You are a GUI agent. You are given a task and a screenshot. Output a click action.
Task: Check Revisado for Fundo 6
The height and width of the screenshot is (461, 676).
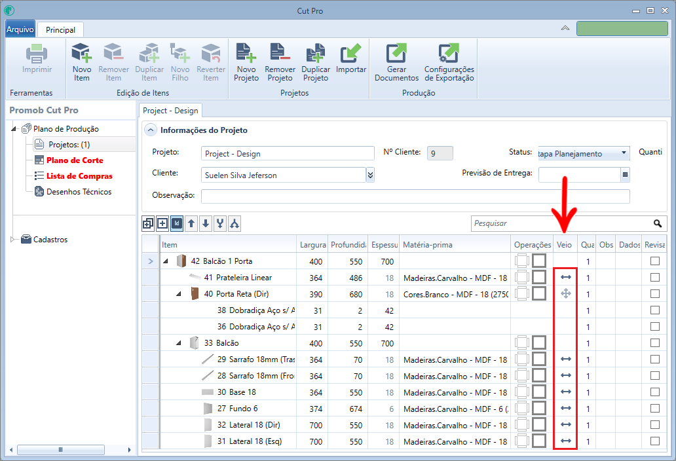pyautogui.click(x=655, y=409)
